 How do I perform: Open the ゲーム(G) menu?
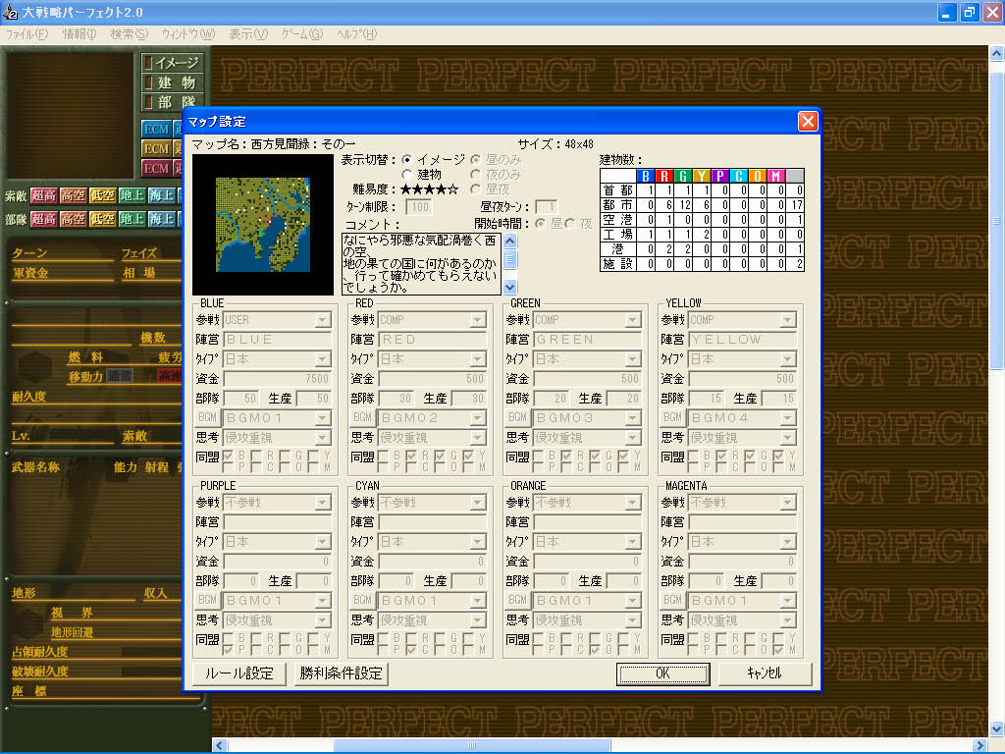(x=302, y=34)
